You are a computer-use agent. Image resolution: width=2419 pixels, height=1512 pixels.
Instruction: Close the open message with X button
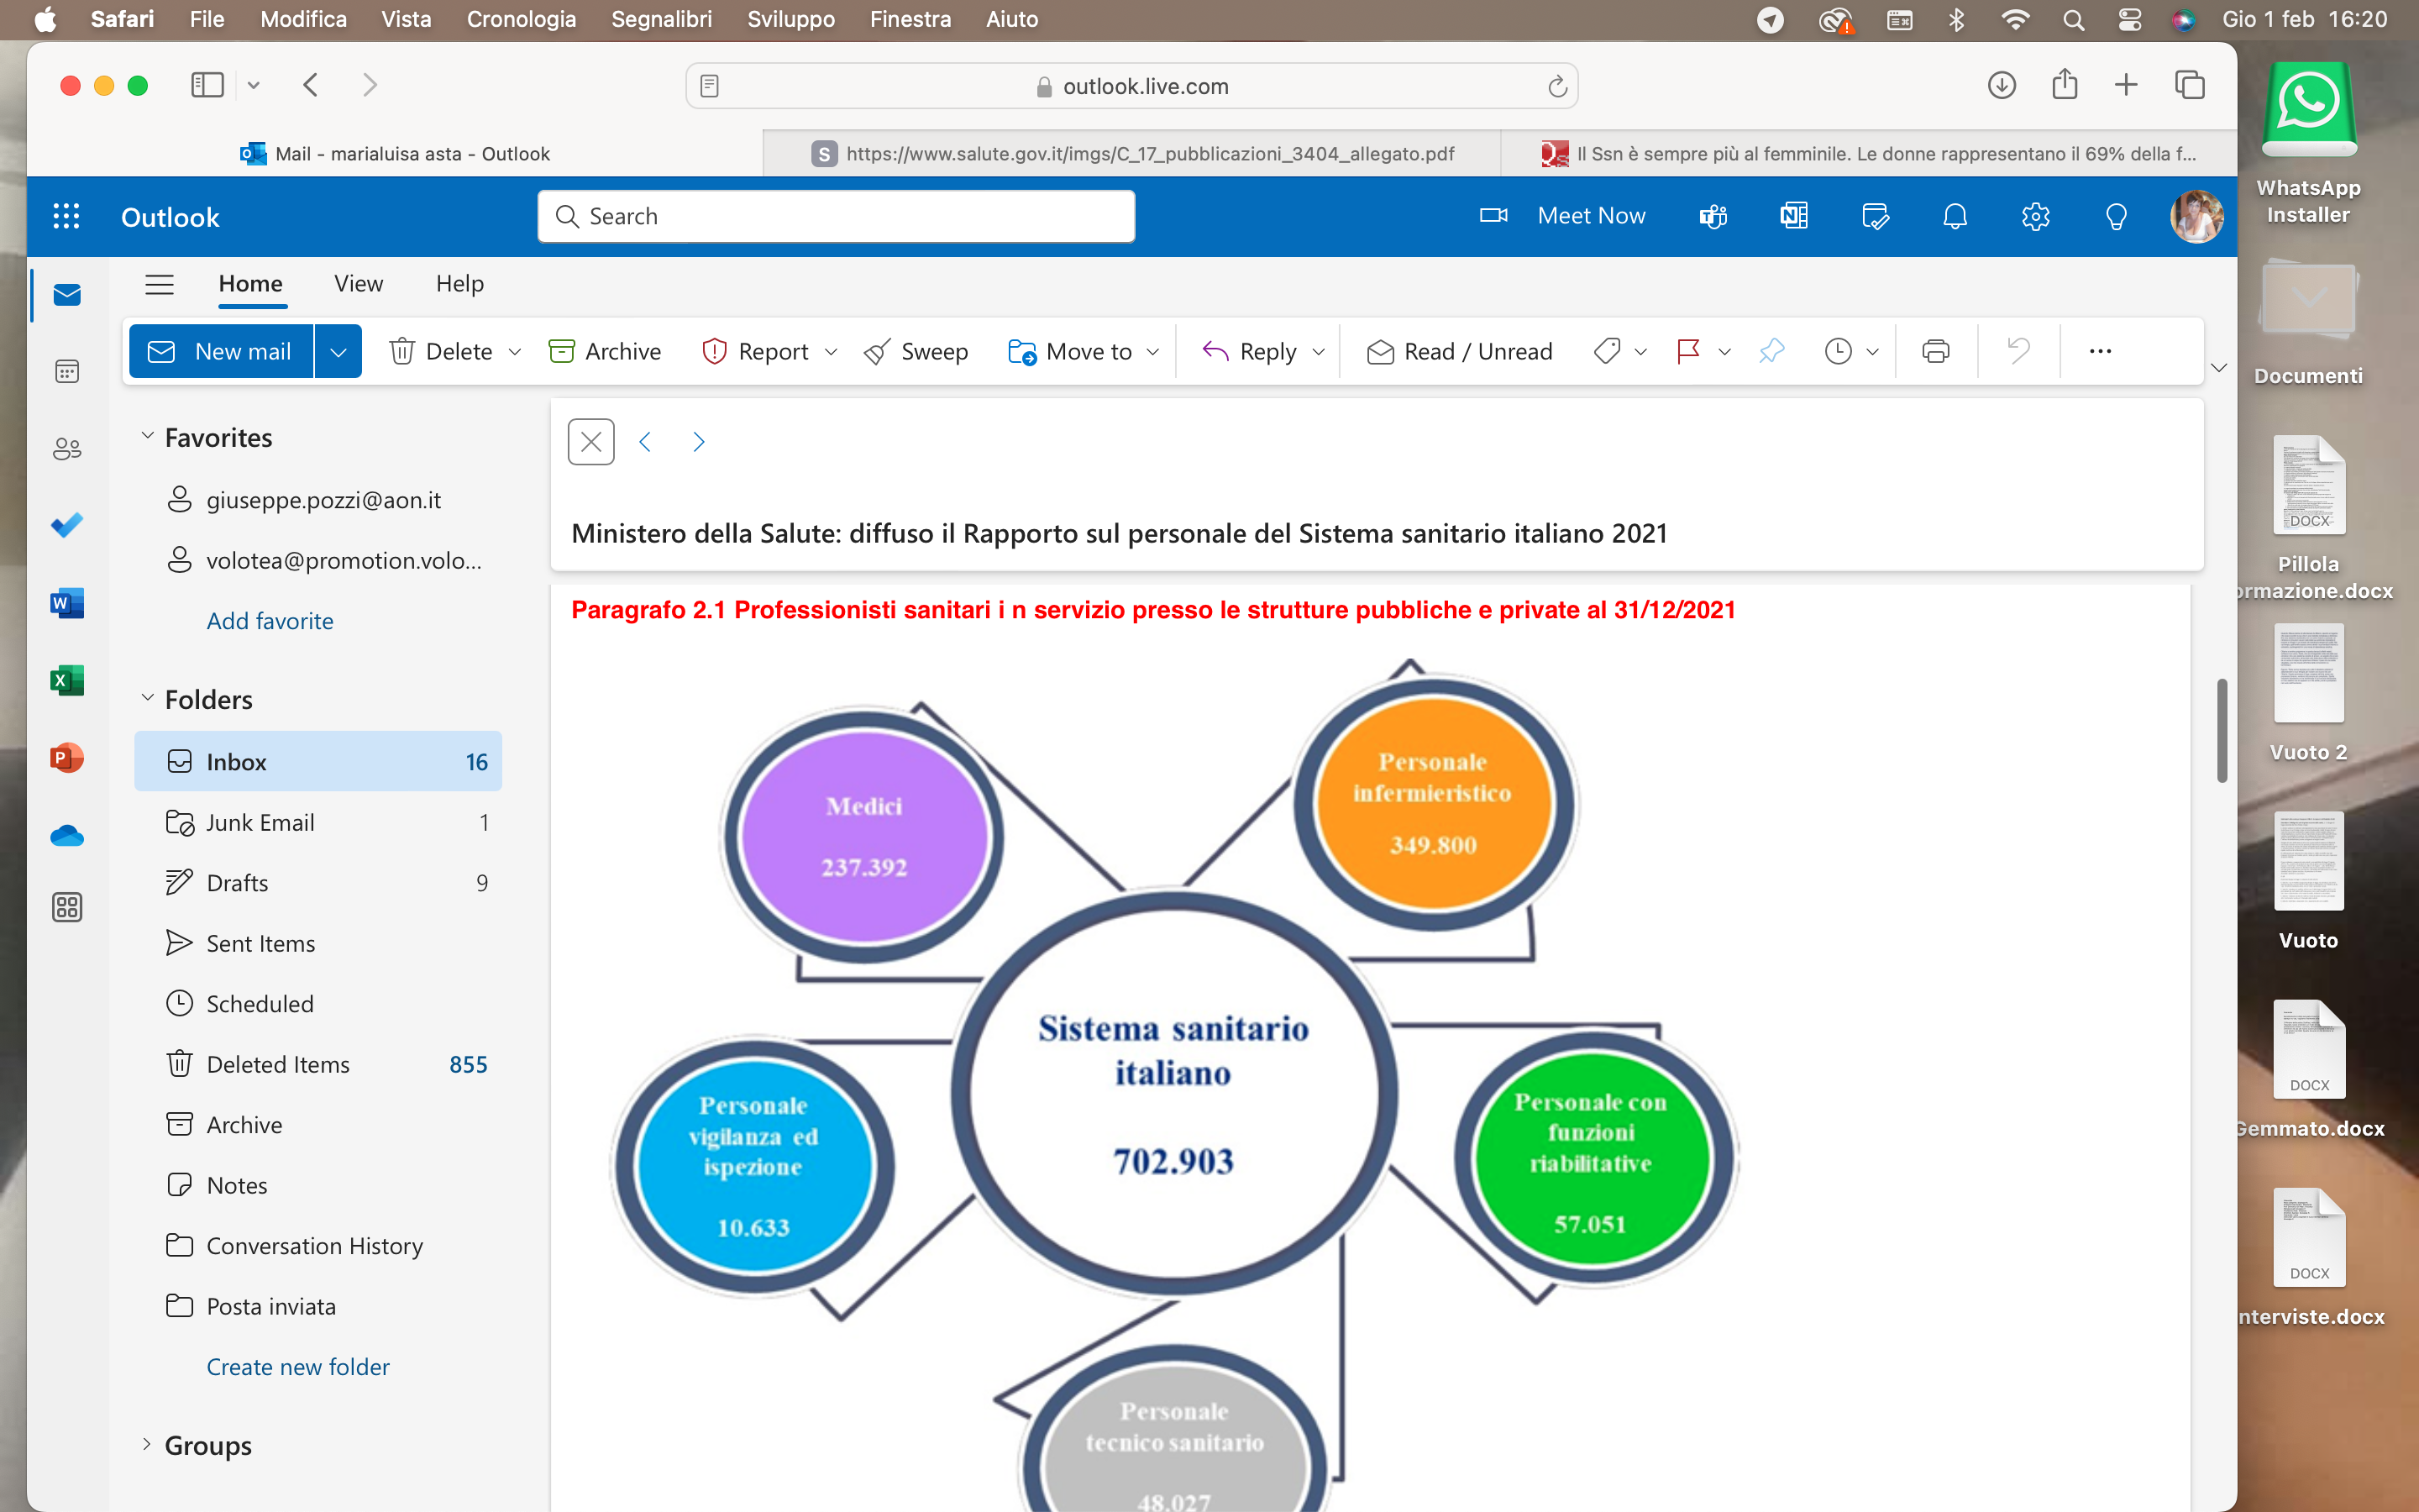(x=590, y=442)
